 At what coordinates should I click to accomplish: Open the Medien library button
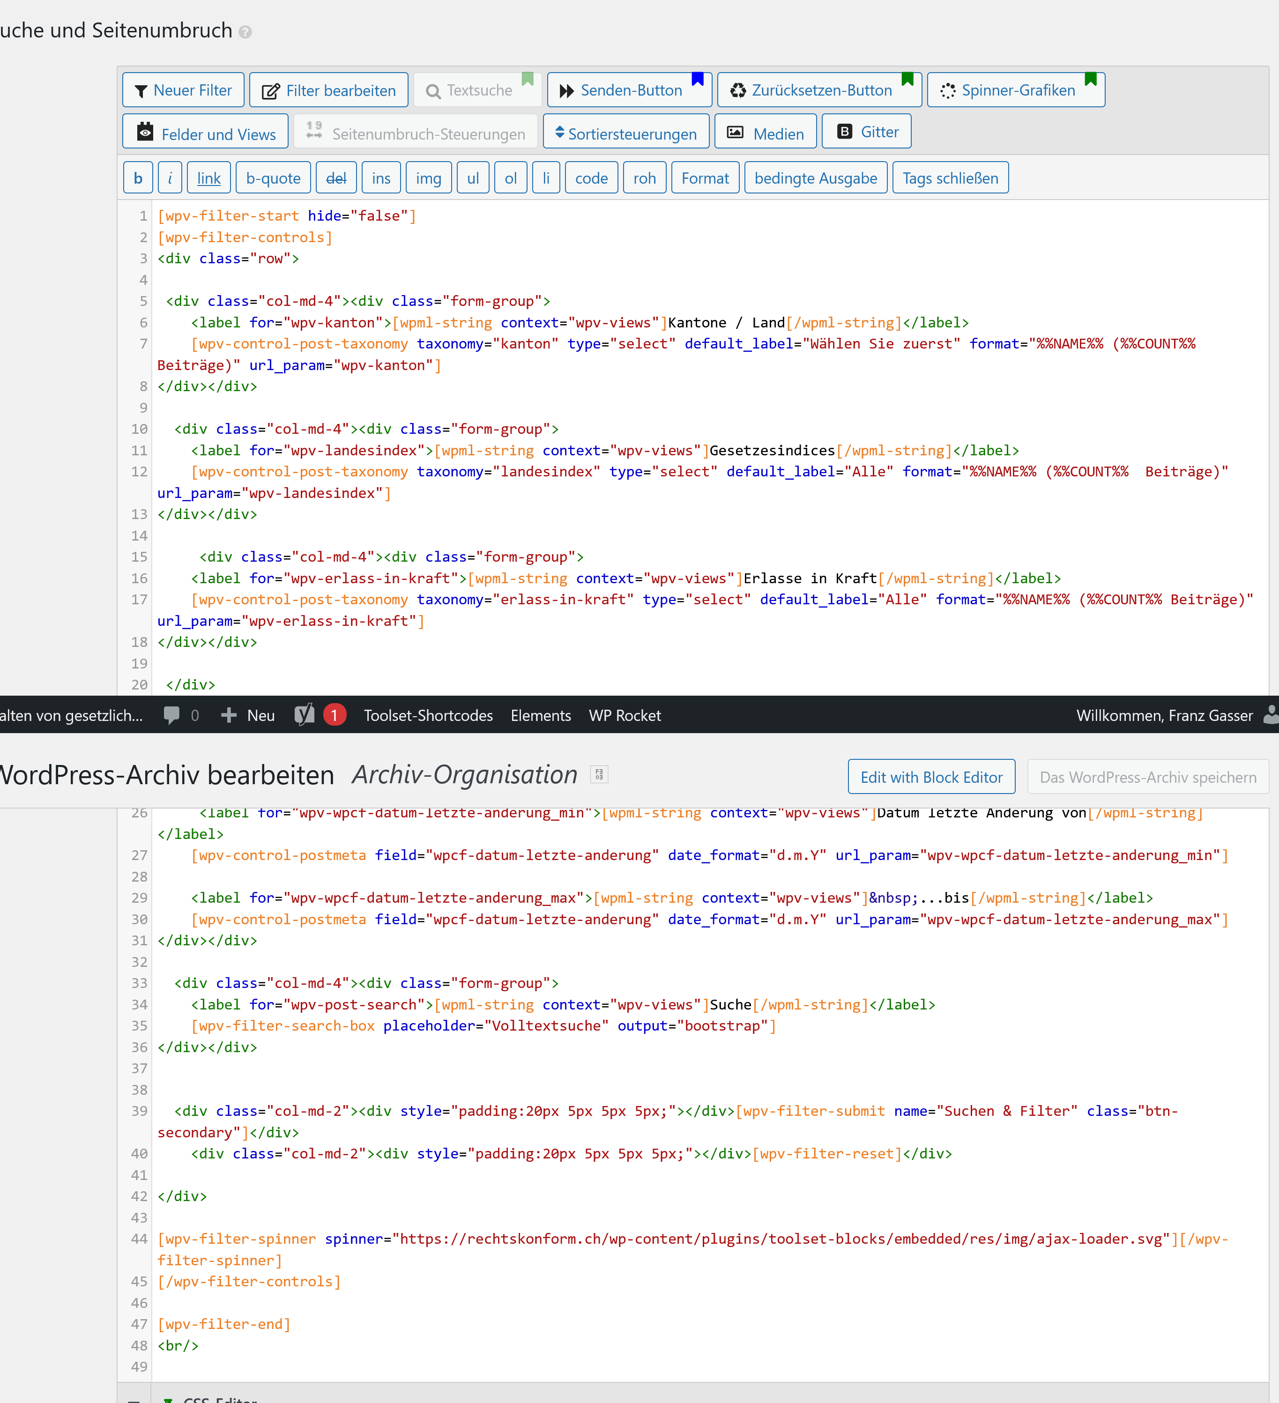pyautogui.click(x=766, y=132)
